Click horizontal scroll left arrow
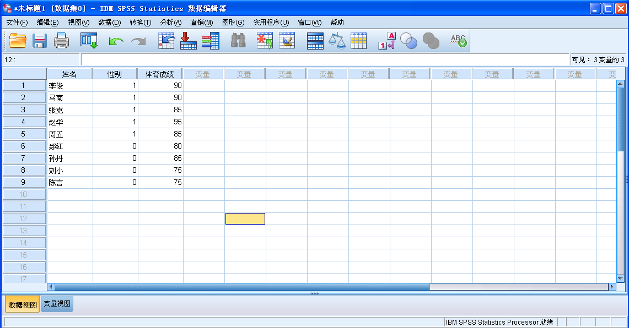Viewport: 629px width, 328px height. coord(51,287)
